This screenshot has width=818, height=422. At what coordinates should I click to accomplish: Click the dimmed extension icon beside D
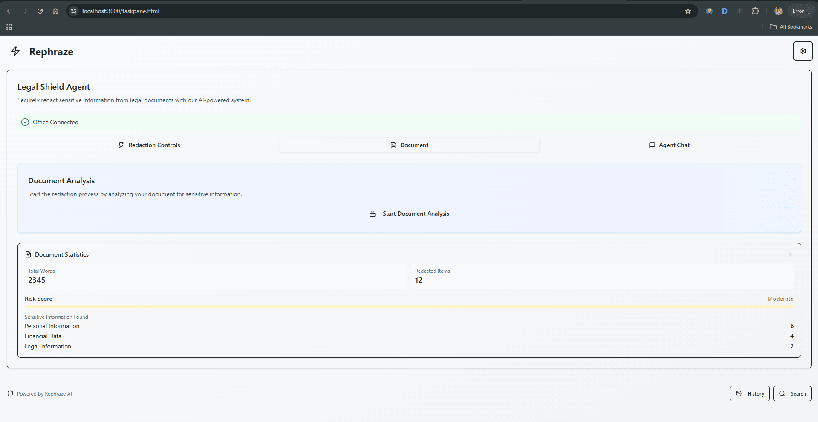740,11
